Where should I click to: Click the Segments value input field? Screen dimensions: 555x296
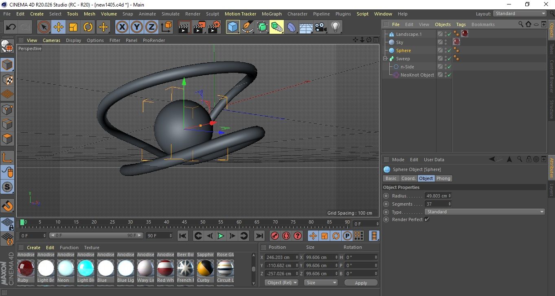point(436,204)
